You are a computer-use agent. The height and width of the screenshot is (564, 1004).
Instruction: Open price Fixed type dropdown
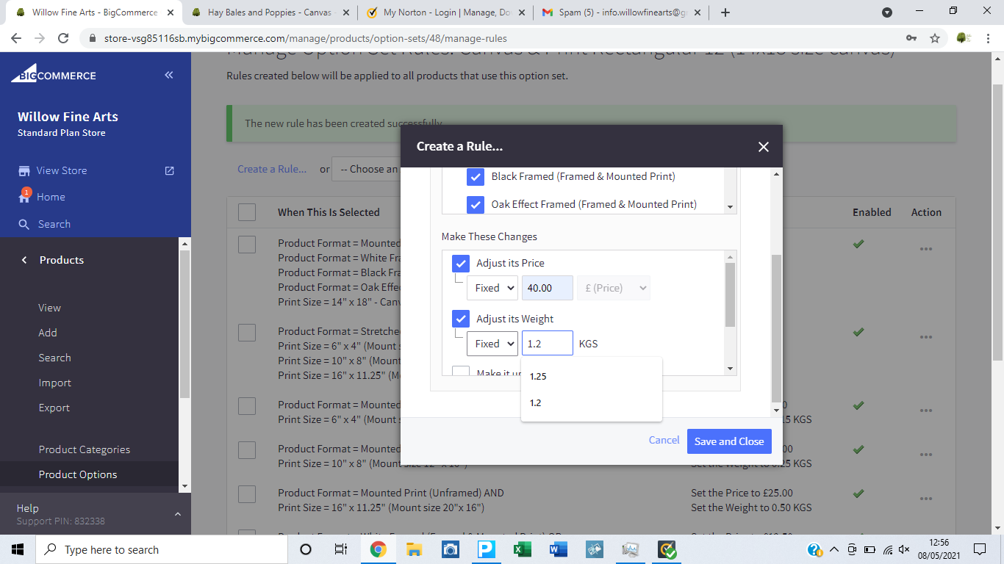tap(492, 288)
